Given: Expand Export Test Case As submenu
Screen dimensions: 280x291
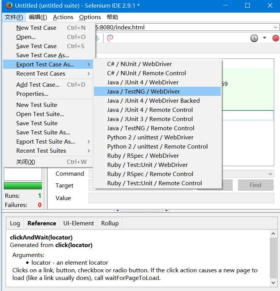Looking at the screenshot, I should (48, 65).
